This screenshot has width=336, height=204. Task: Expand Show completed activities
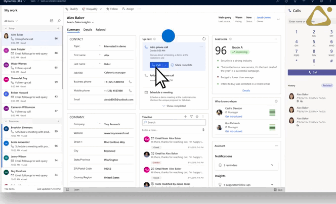tap(174, 106)
